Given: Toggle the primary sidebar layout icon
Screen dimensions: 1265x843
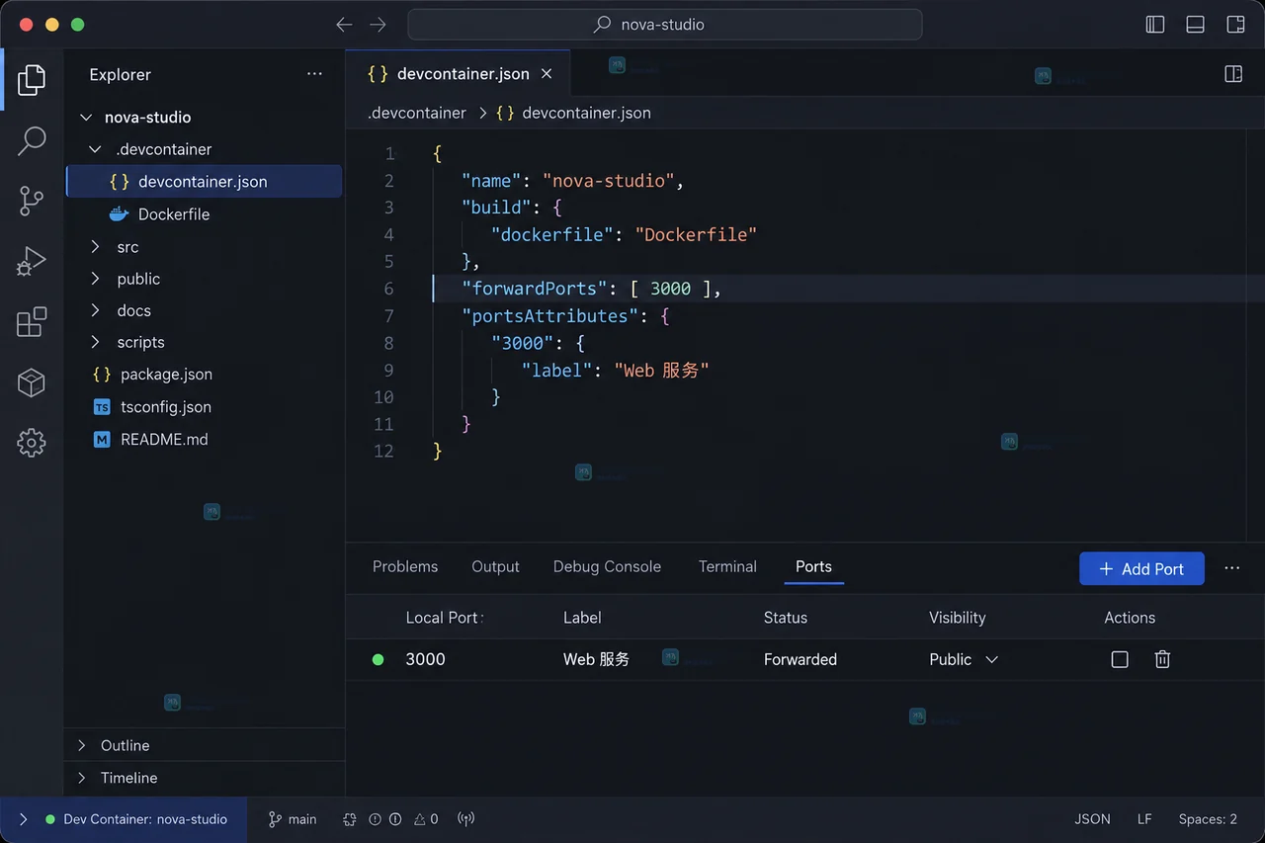Looking at the screenshot, I should [x=1155, y=25].
